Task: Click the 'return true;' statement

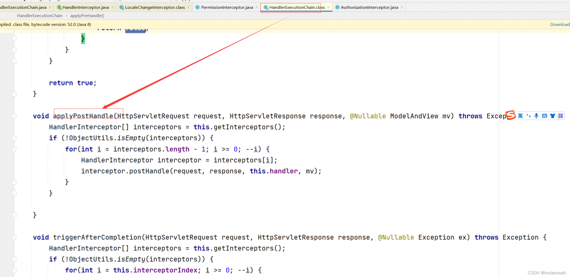Action: (x=73, y=83)
